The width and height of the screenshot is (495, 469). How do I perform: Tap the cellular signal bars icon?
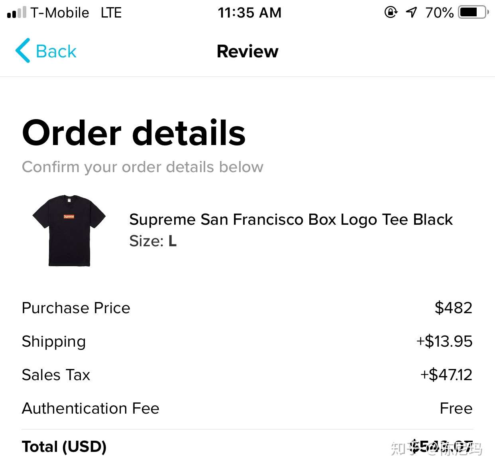(16, 12)
